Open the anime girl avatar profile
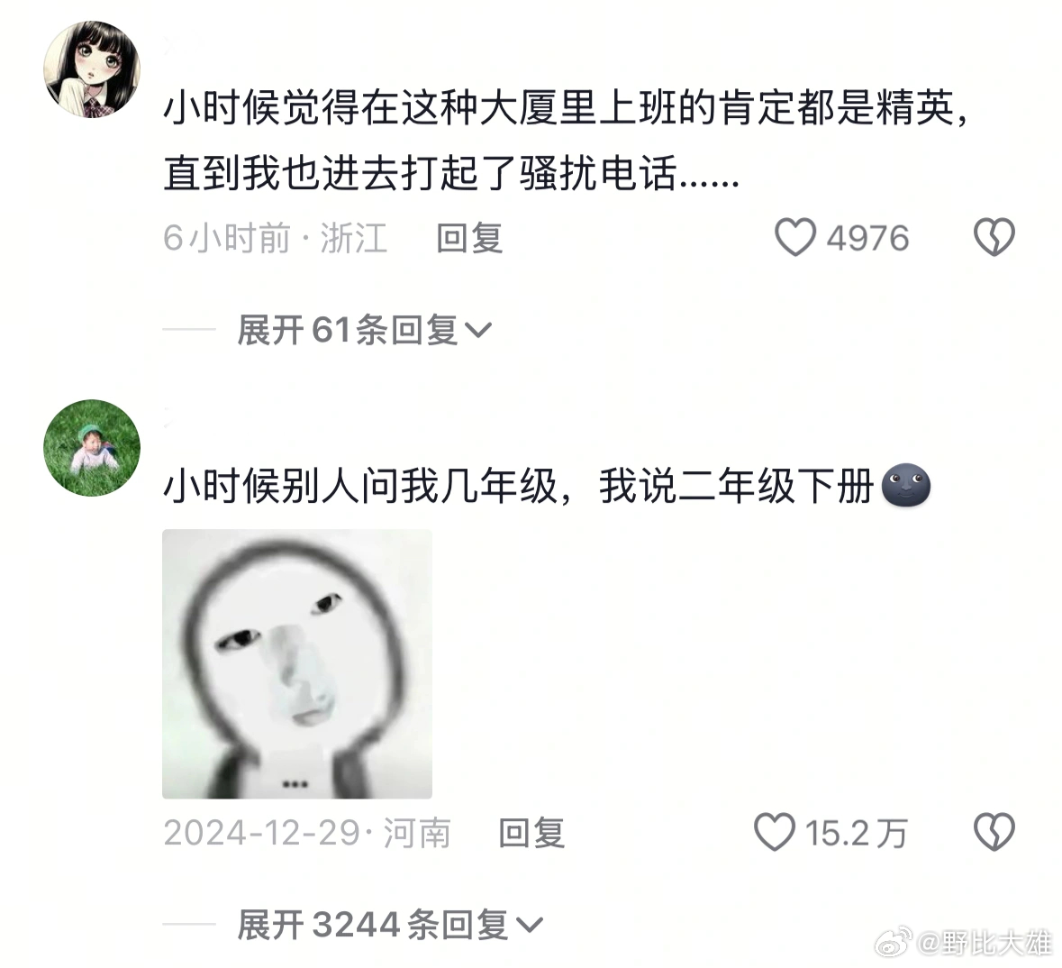Viewport: 1062px width, 968px height. tap(92, 69)
